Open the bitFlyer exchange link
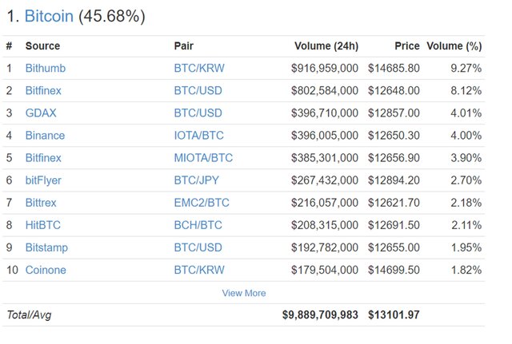 point(43,180)
